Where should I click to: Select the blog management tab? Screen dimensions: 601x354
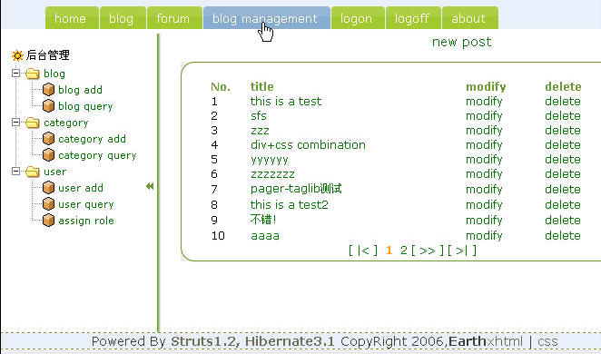click(266, 18)
